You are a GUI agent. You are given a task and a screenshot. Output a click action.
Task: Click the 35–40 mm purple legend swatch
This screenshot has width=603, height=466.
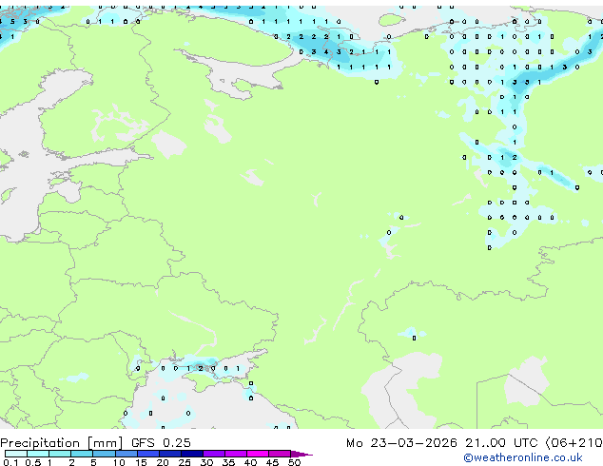235,454
